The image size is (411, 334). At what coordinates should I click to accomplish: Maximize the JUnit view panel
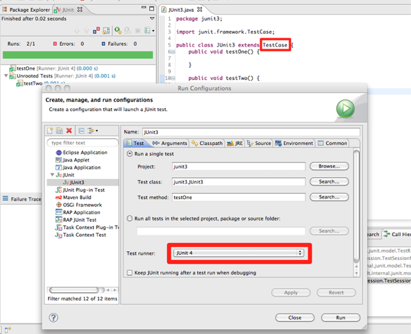point(152,8)
